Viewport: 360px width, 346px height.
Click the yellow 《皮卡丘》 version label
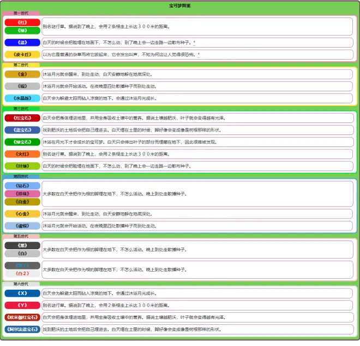coord(22,55)
